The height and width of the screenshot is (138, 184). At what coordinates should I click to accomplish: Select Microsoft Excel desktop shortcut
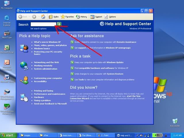coord(7,49)
